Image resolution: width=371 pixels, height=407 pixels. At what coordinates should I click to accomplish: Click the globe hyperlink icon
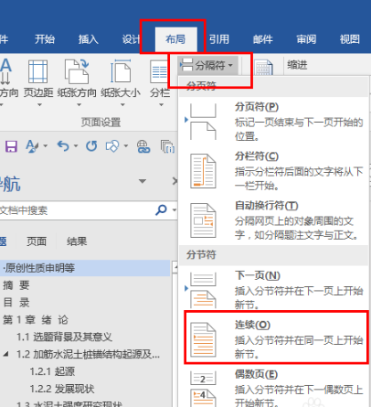pyautogui.click(x=143, y=146)
